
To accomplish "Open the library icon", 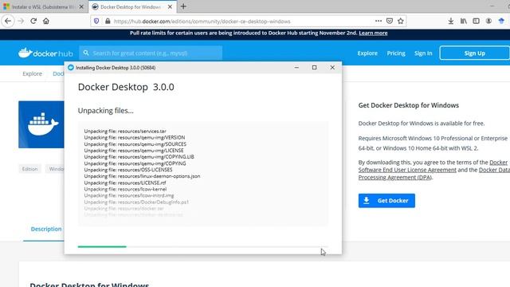I will click(x=464, y=22).
